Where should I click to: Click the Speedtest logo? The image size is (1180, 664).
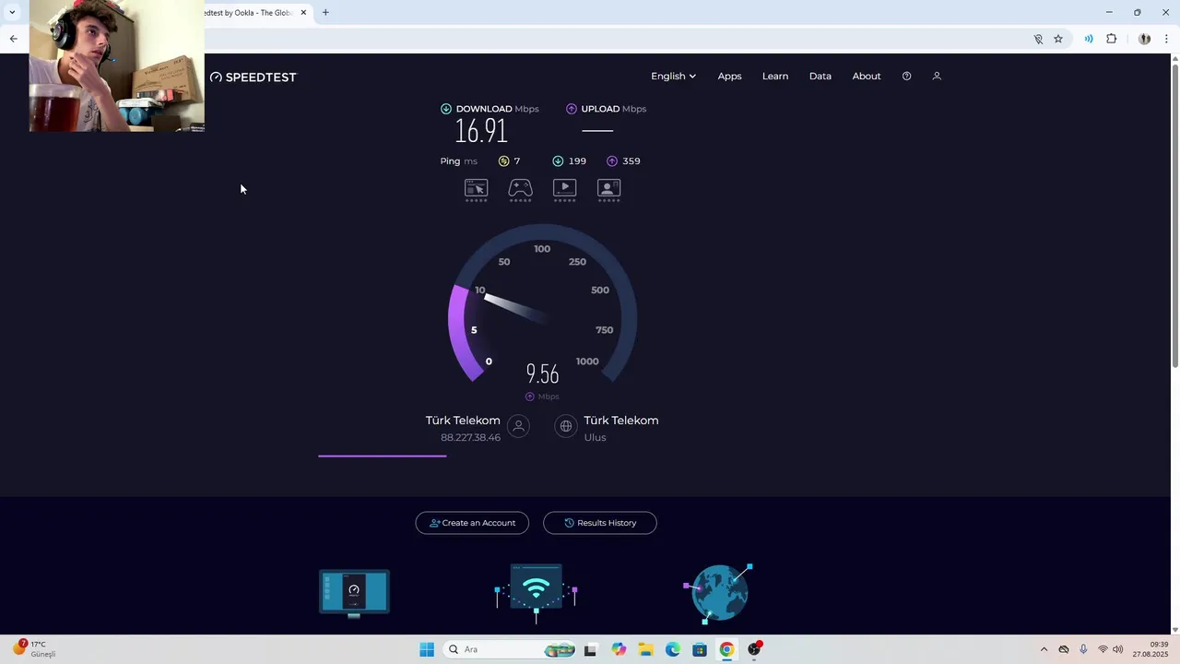[x=254, y=77]
